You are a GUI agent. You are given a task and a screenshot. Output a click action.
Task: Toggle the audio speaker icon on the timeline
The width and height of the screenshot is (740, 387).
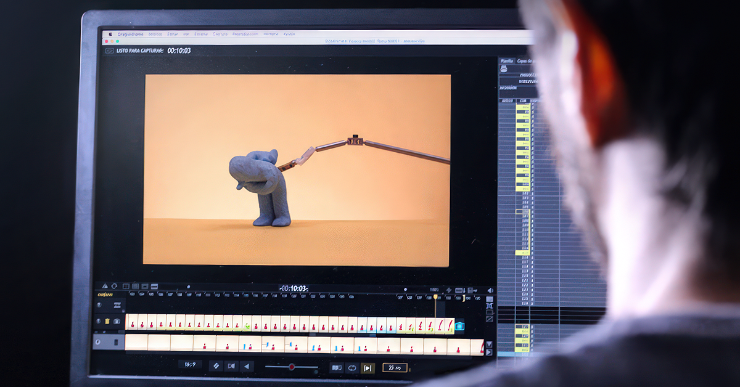click(x=490, y=290)
